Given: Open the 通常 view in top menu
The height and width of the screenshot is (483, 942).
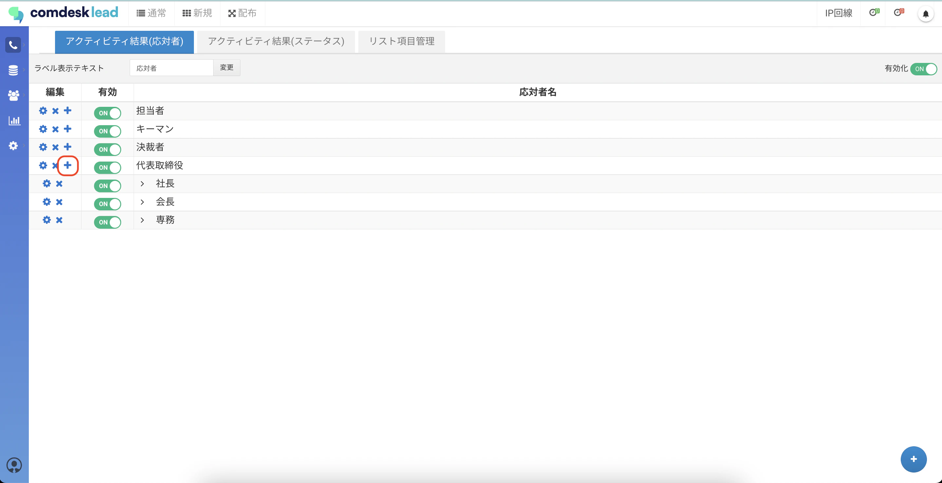Looking at the screenshot, I should 151,13.
